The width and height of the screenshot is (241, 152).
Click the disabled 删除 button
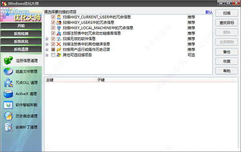(x=227, y=32)
